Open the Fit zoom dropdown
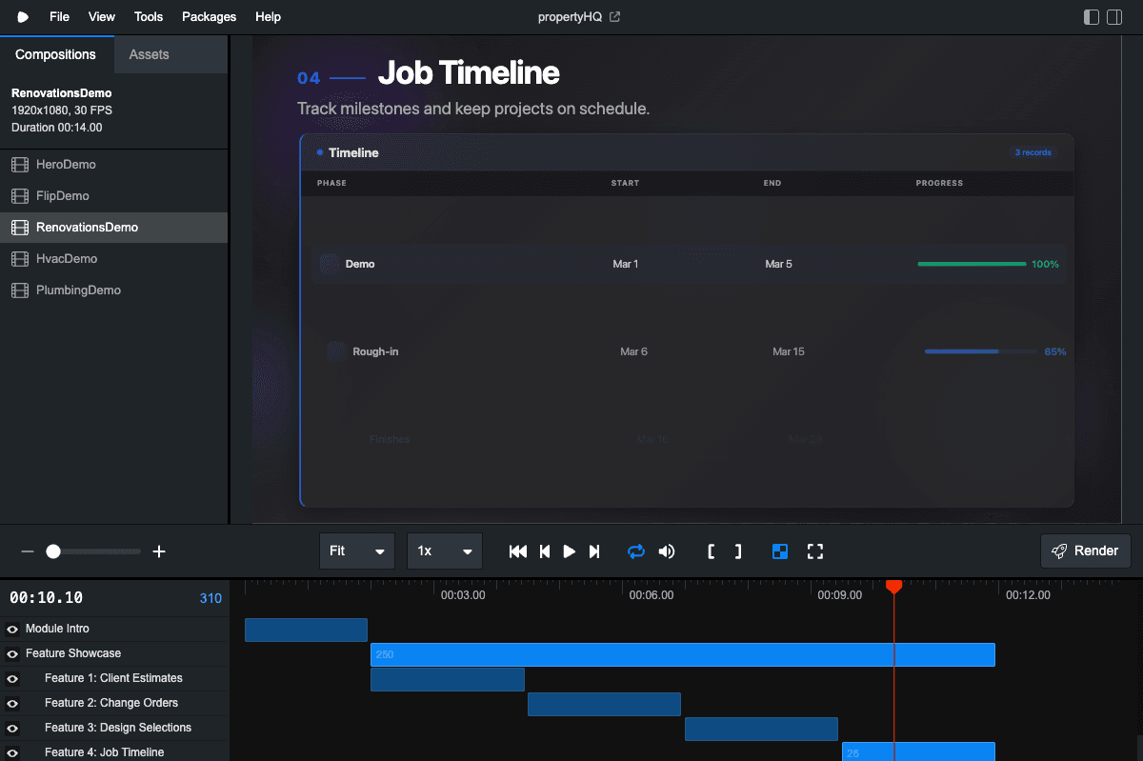 point(356,551)
